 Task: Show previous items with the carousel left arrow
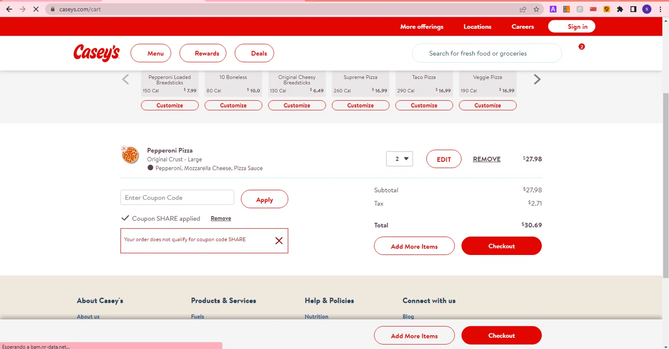tap(126, 79)
